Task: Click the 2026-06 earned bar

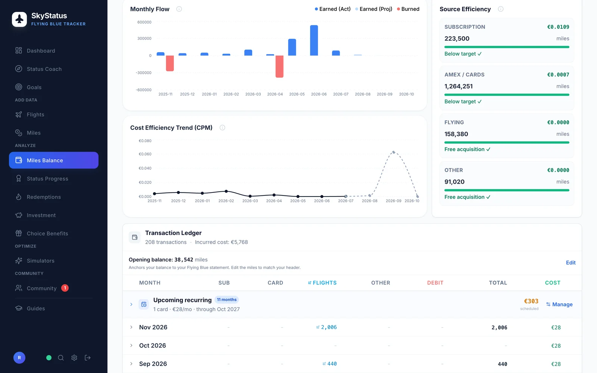Action: [x=314, y=40]
